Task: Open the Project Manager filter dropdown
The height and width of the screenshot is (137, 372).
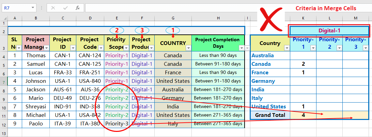Action: pyautogui.click(x=47, y=48)
